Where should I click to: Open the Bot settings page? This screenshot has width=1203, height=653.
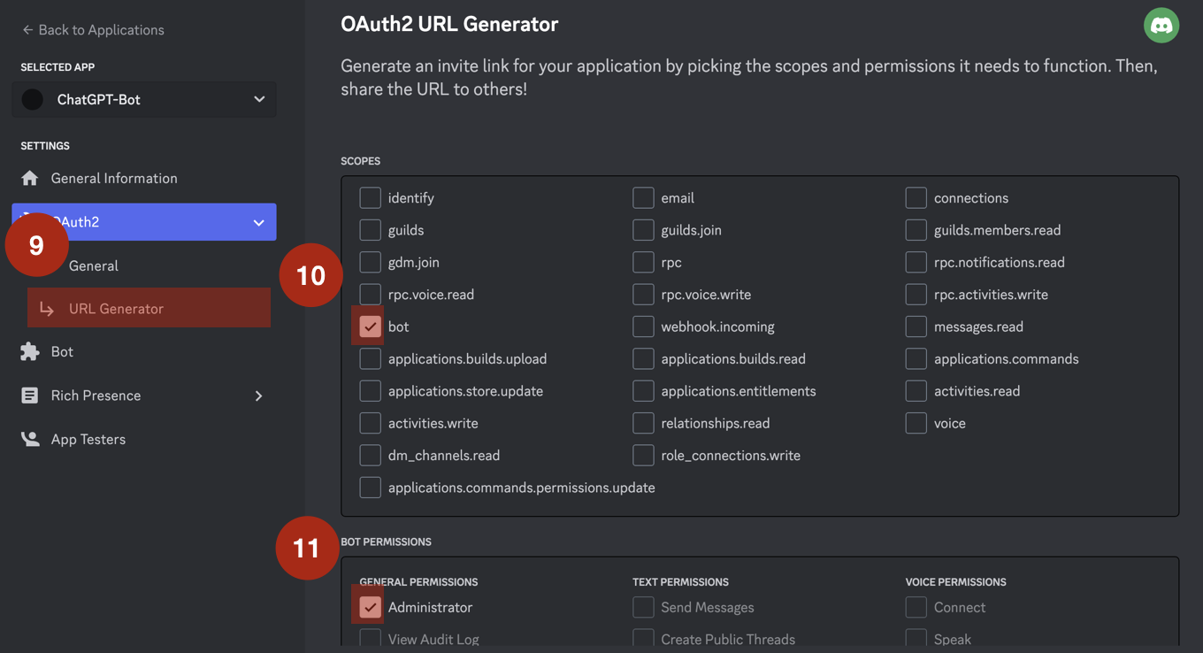[x=60, y=351]
